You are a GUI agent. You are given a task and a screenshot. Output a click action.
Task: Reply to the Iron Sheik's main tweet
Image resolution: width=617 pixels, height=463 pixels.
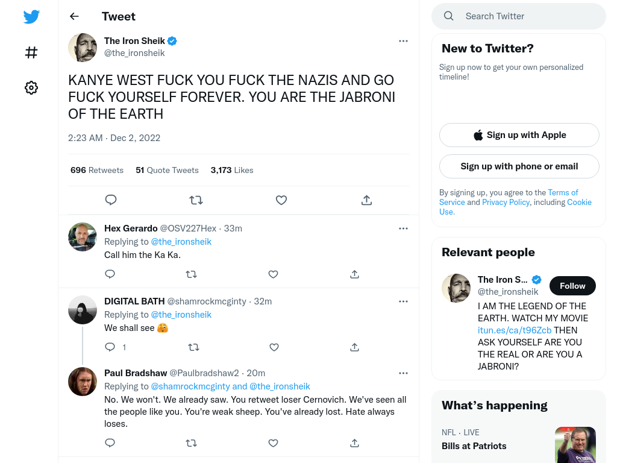(x=111, y=200)
